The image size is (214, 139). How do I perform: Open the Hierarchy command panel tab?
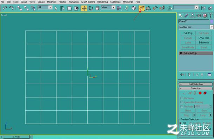pyautogui.click(x=193, y=15)
